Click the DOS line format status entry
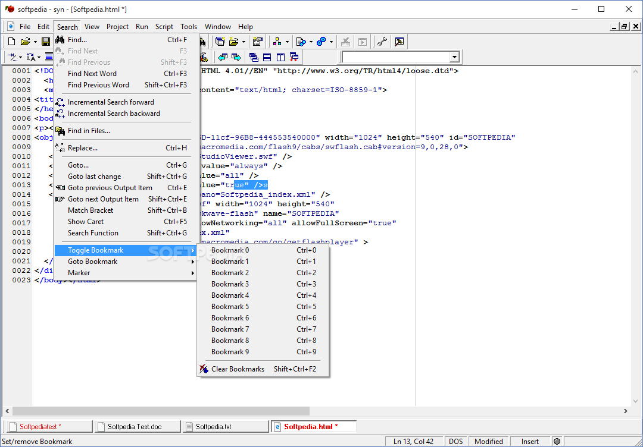Image resolution: width=643 pixels, height=447 pixels. tap(455, 442)
